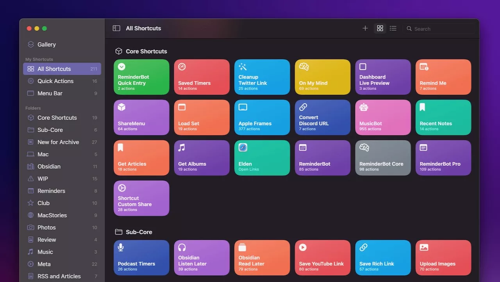Open the Mac folder

(62, 154)
